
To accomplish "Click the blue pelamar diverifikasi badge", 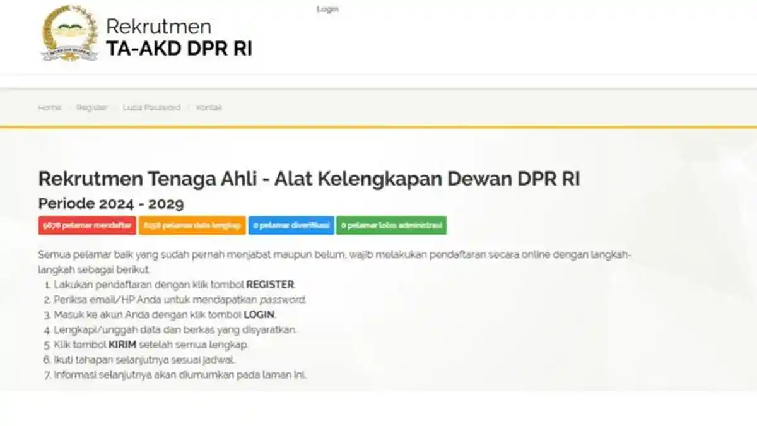I will click(x=291, y=225).
